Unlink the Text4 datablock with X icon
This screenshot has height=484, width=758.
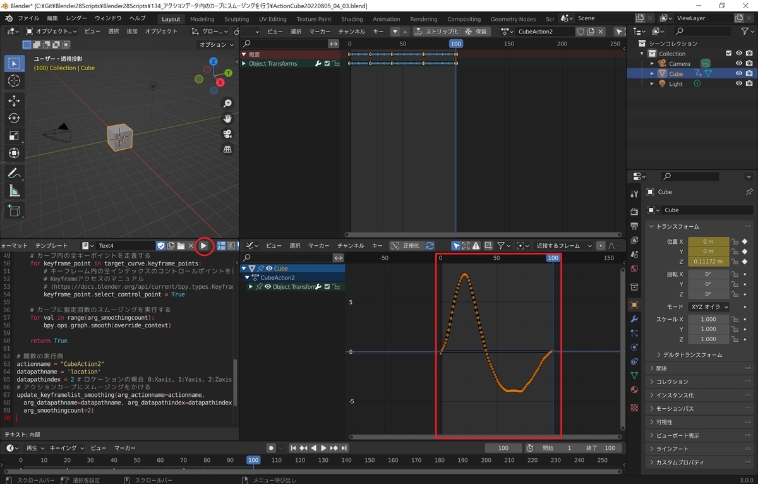pos(191,245)
